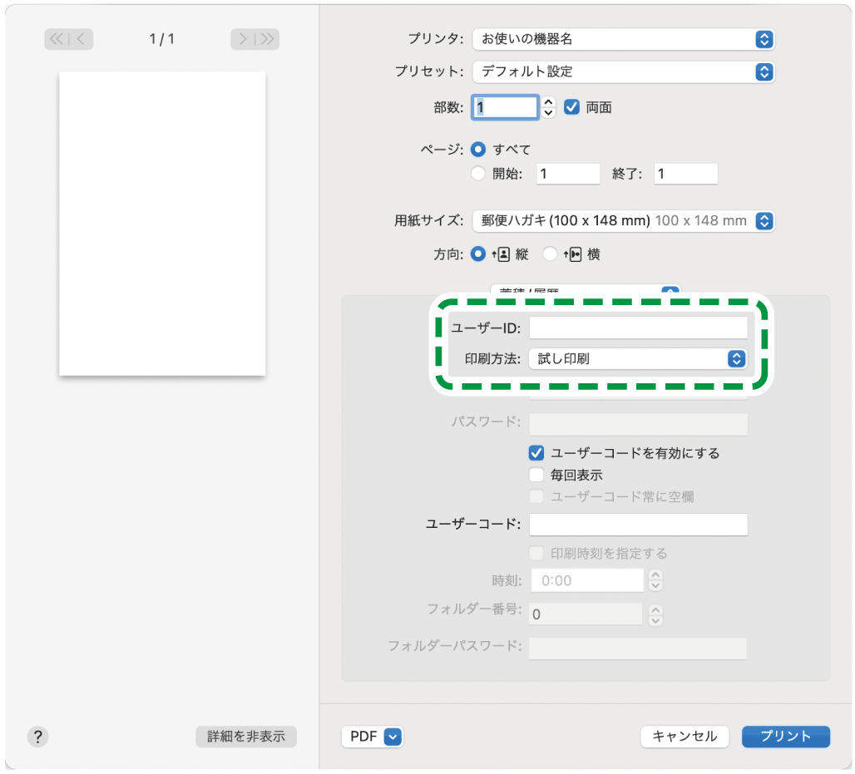Click inside the ユーザーID input field
The width and height of the screenshot is (855, 774).
(638, 327)
